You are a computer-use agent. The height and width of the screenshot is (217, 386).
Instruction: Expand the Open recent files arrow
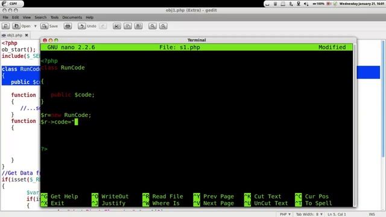35,26
